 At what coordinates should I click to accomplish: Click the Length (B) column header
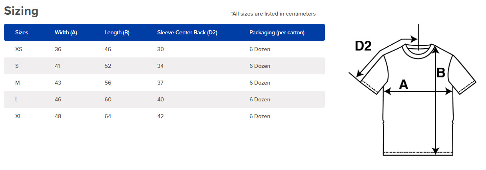point(117,33)
